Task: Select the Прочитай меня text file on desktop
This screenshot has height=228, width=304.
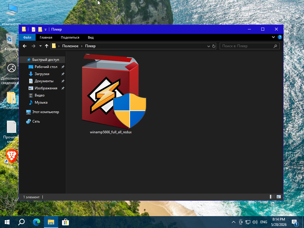Action: pos(11,132)
